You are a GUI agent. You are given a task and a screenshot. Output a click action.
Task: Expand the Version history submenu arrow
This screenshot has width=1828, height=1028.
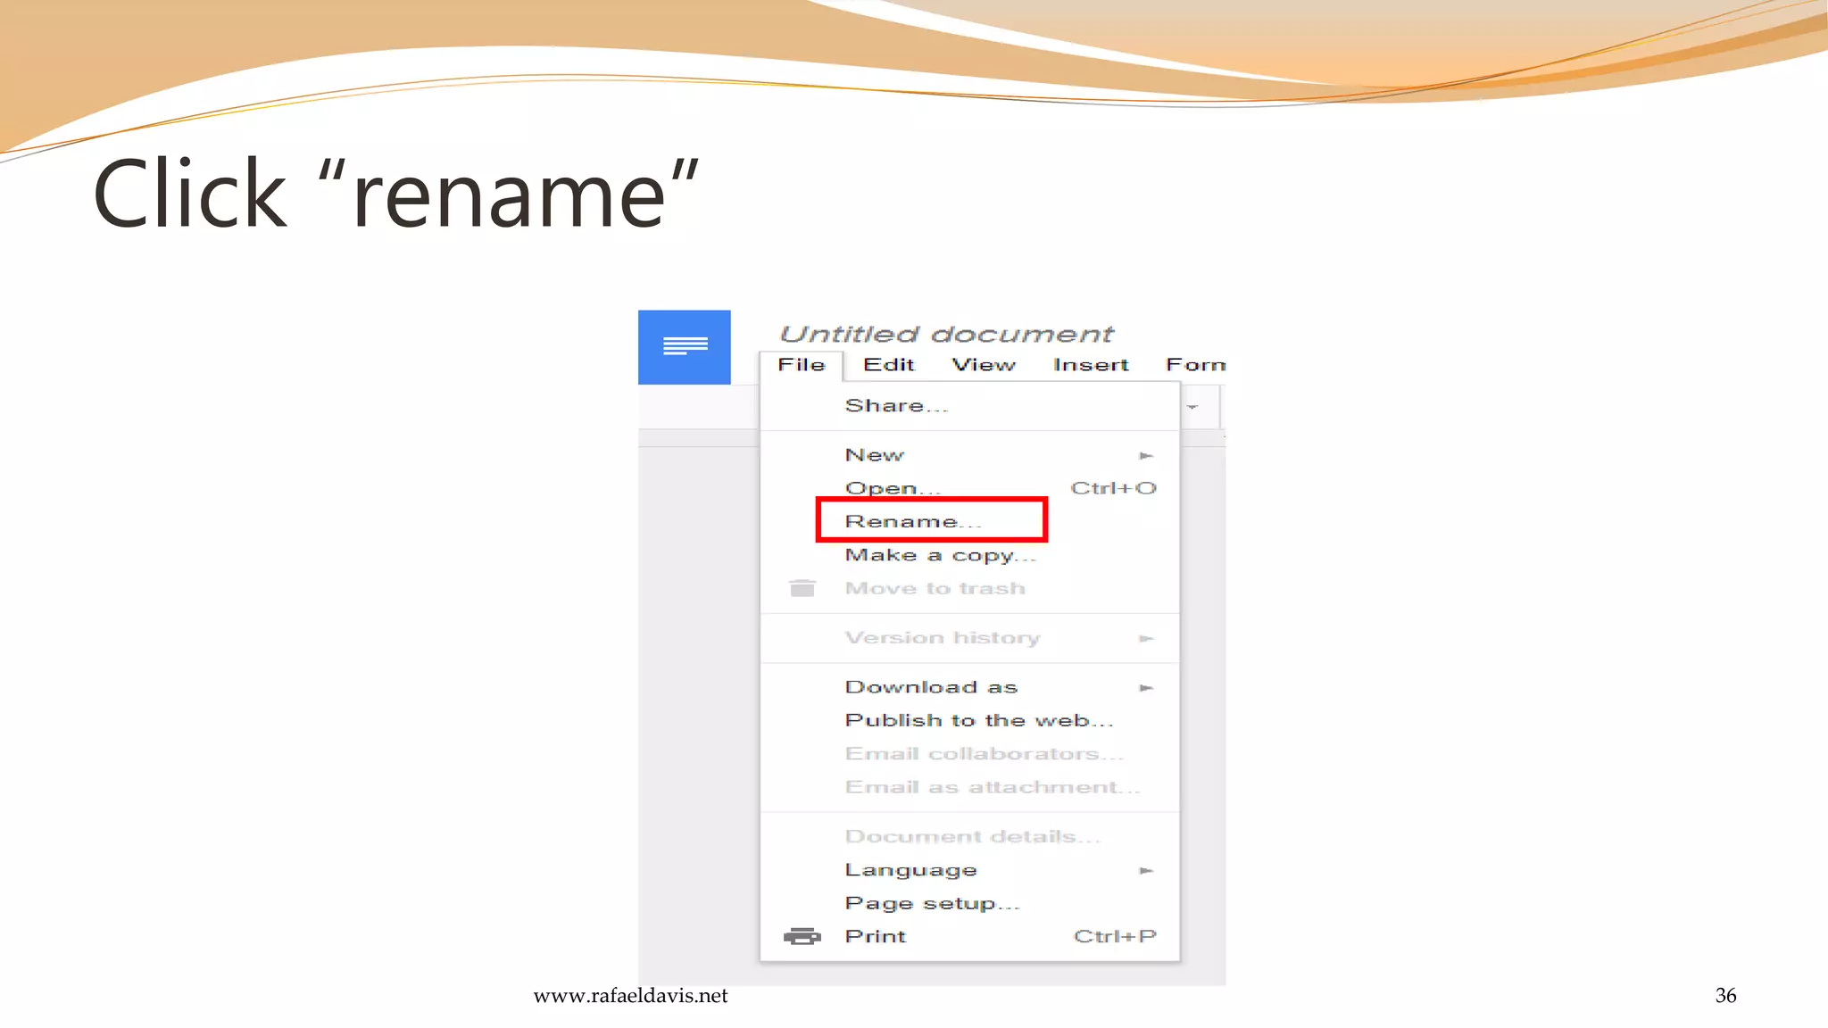pyautogui.click(x=1146, y=639)
